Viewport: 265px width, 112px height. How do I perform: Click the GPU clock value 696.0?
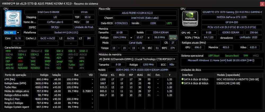tap(198, 47)
